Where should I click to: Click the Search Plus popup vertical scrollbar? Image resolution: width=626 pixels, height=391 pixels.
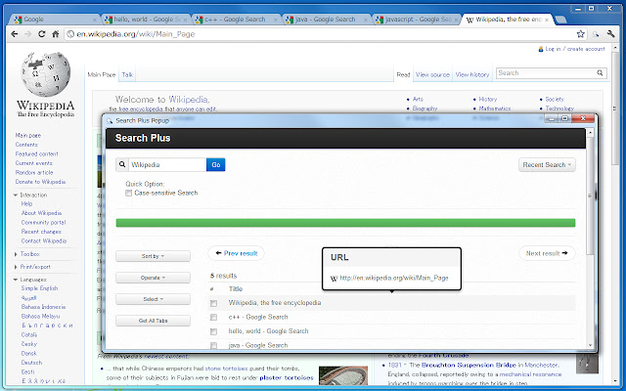click(591, 195)
